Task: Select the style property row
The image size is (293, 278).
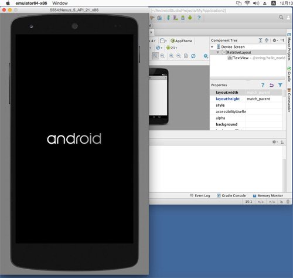Action: coord(246,106)
